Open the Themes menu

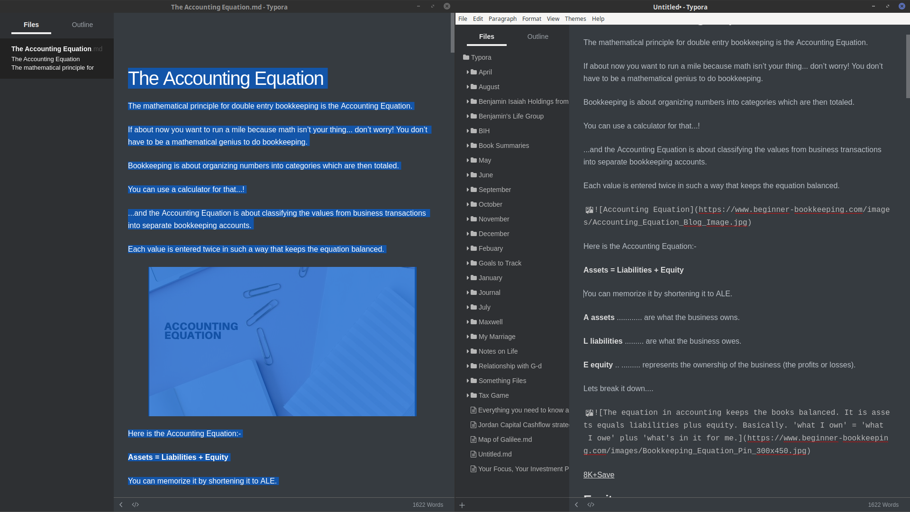coord(575,19)
